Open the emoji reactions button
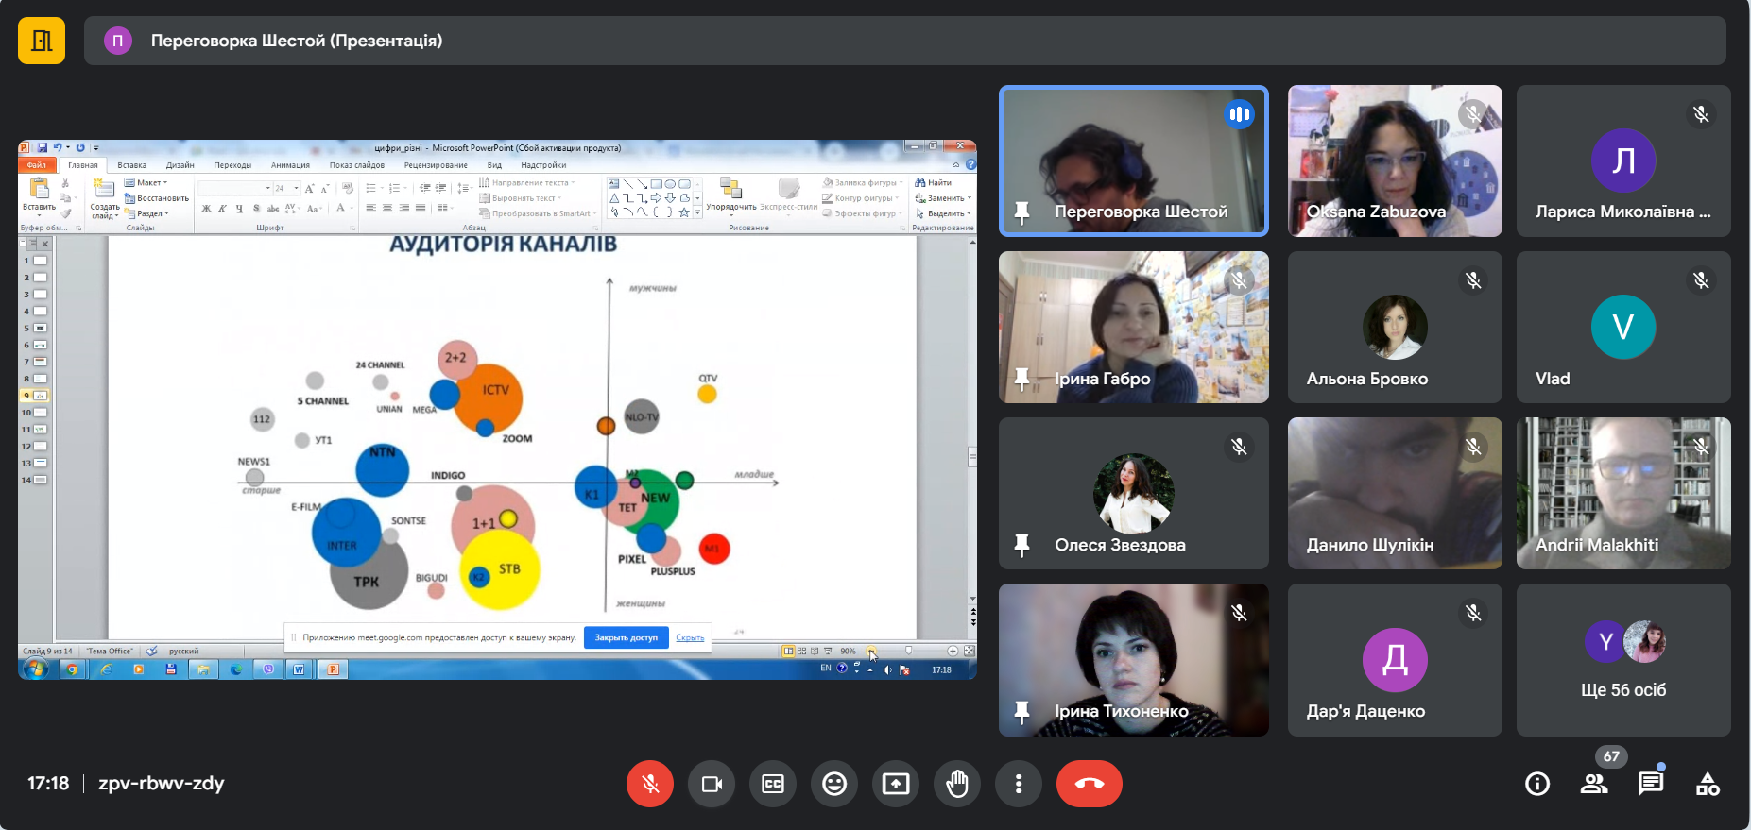The width and height of the screenshot is (1751, 830). (834, 784)
